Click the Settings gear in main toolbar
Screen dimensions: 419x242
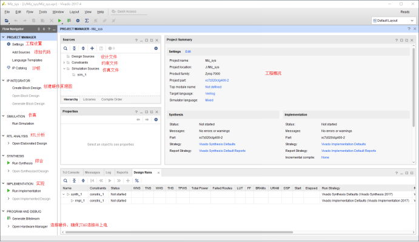coord(78,21)
